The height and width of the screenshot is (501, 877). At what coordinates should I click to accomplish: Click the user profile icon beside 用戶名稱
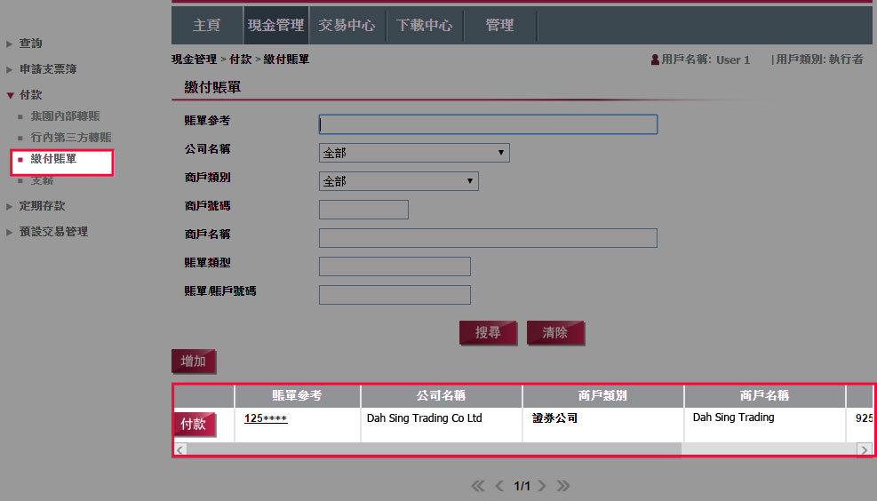click(655, 60)
